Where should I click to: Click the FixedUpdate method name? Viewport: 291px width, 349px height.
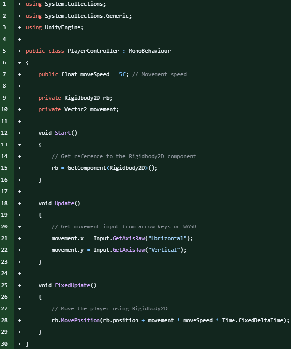(72, 285)
